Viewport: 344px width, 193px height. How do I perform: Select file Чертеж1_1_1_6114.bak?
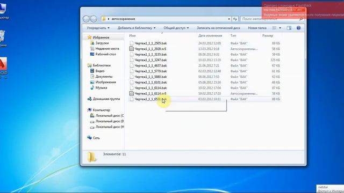pos(150,88)
